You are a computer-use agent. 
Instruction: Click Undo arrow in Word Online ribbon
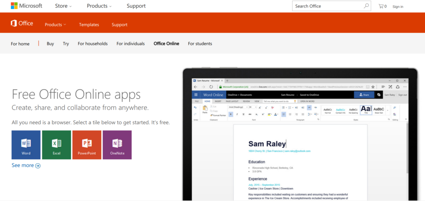[195, 108]
